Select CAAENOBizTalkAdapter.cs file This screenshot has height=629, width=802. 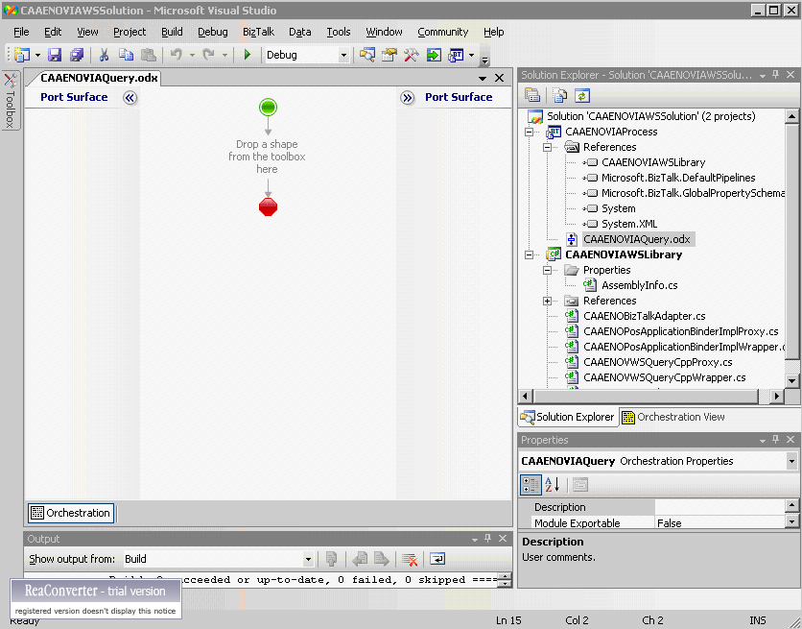coord(645,316)
